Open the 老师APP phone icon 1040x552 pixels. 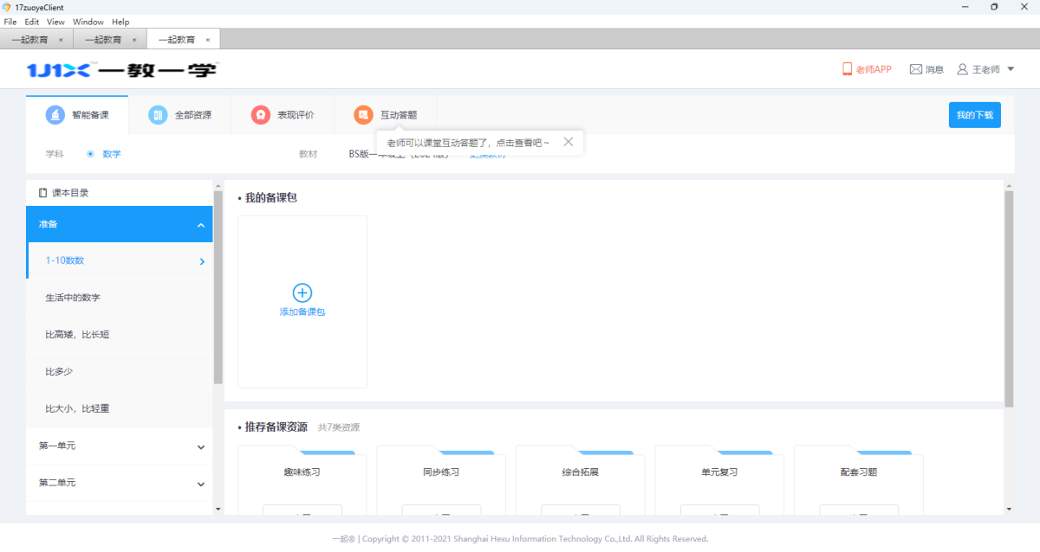(848, 69)
